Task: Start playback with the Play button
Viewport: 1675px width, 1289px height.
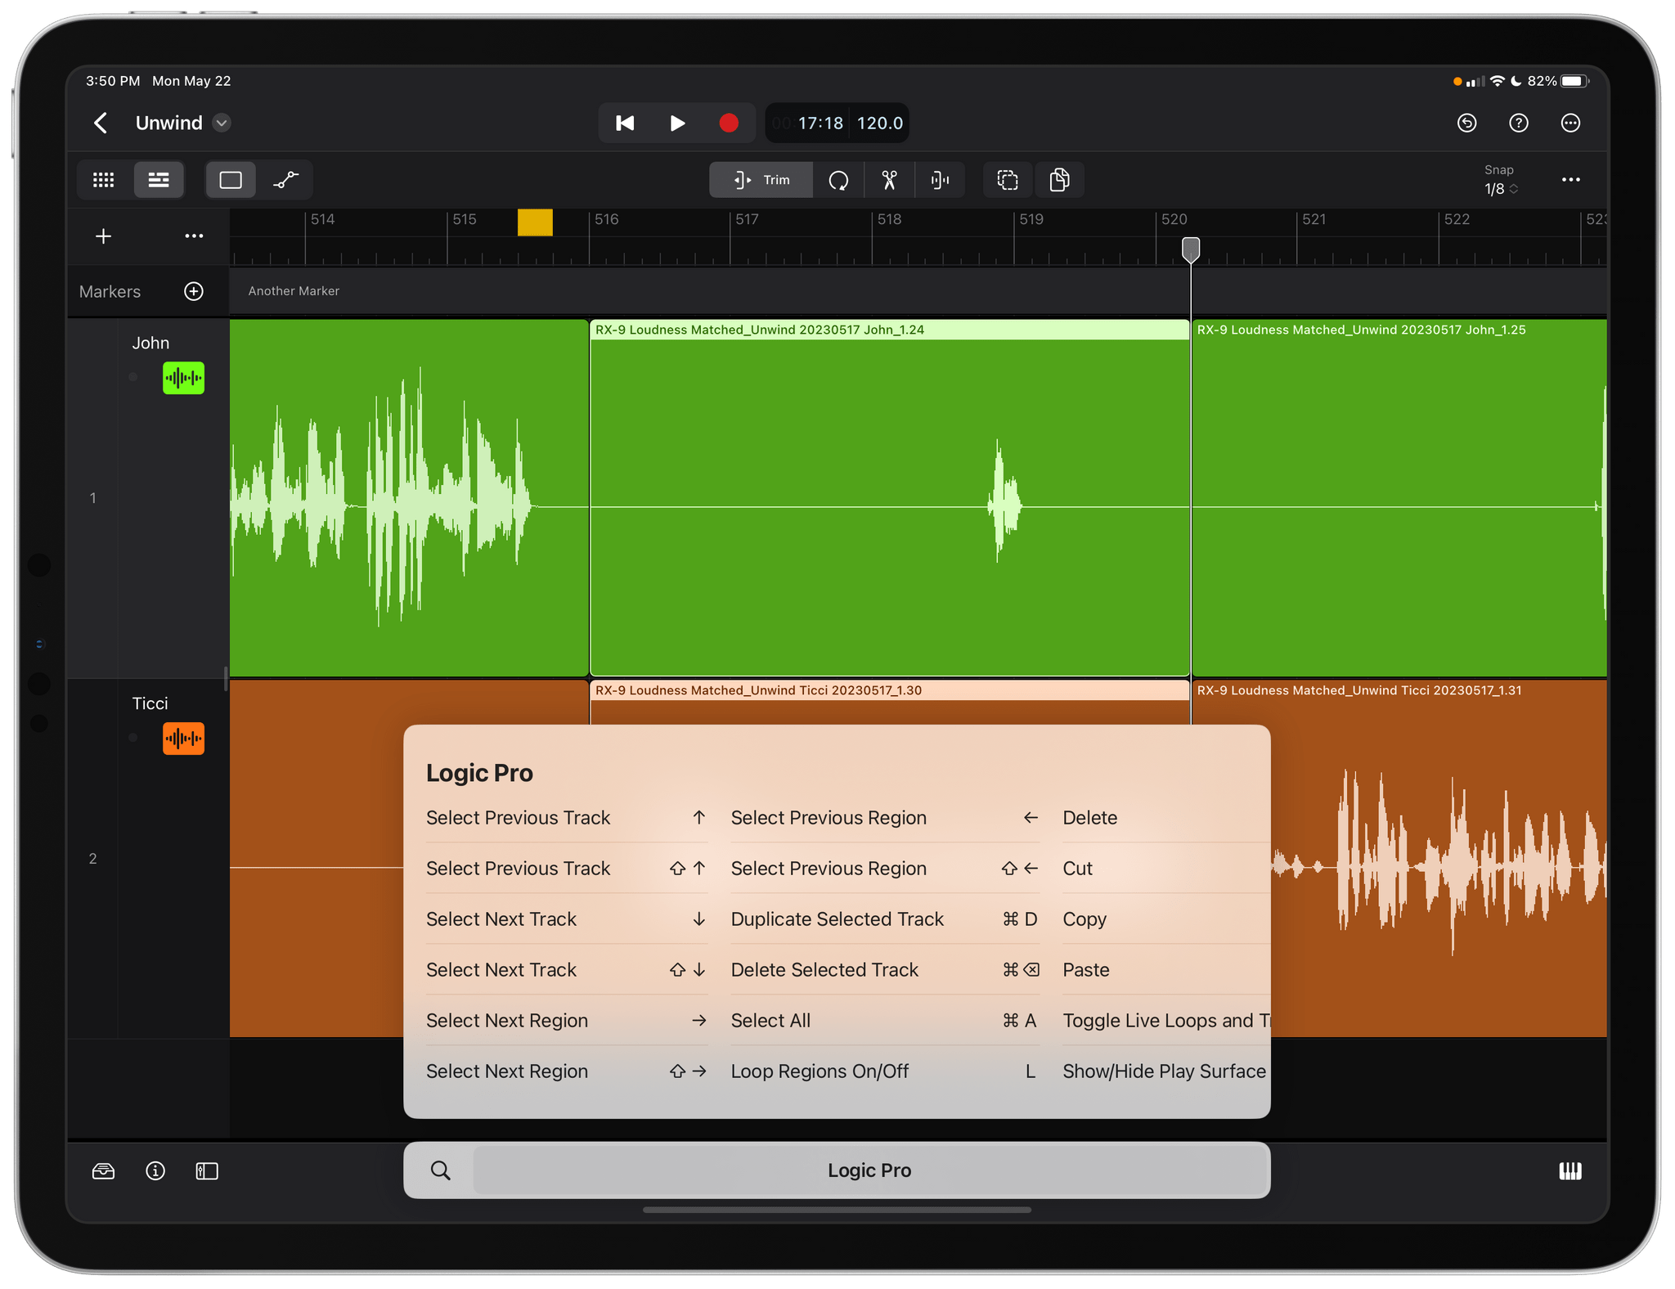Action: coord(677,123)
